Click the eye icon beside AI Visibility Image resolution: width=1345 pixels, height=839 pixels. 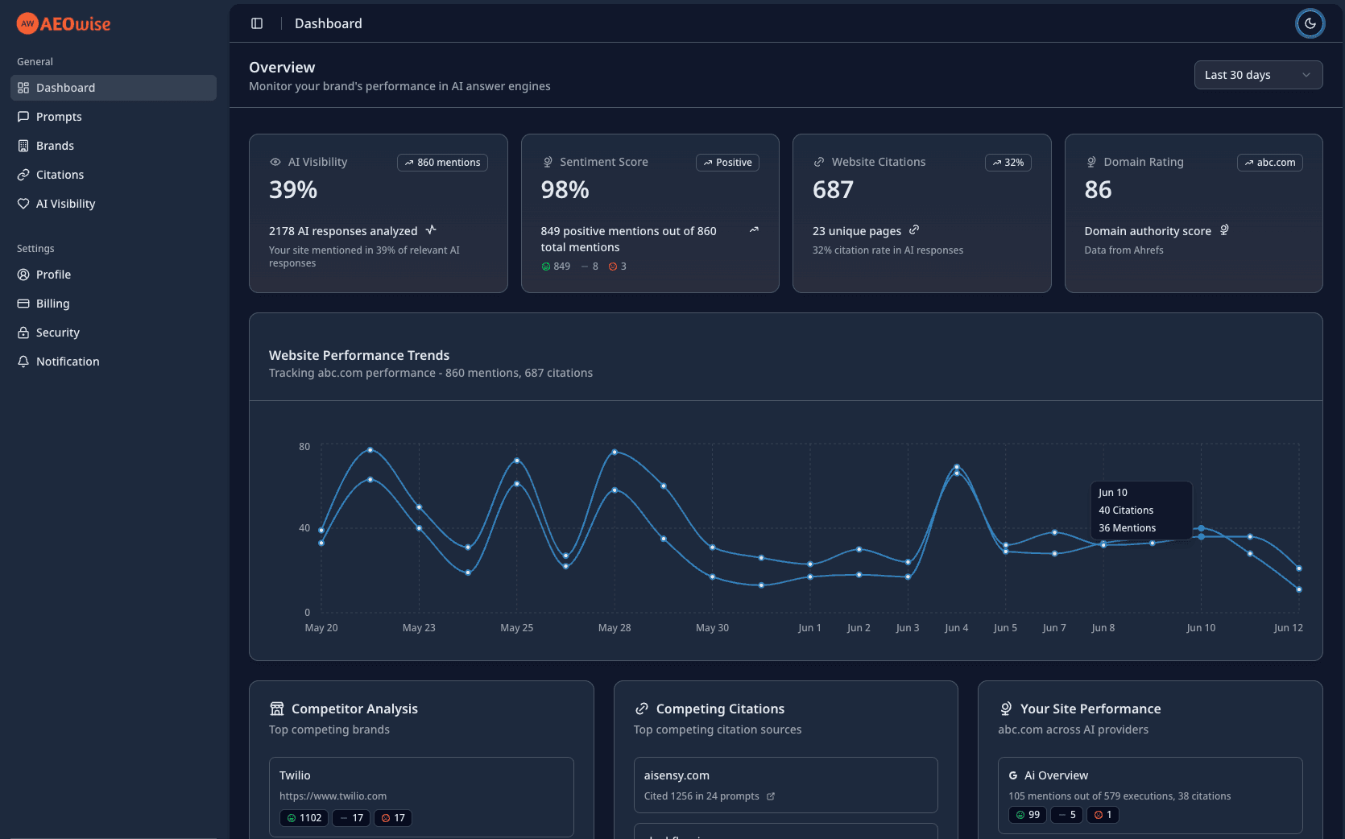coord(275,163)
